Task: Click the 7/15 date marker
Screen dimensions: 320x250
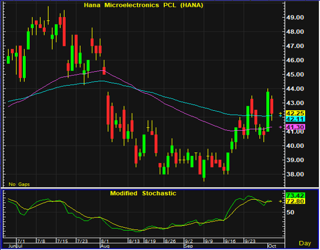Action: [x=62, y=241]
